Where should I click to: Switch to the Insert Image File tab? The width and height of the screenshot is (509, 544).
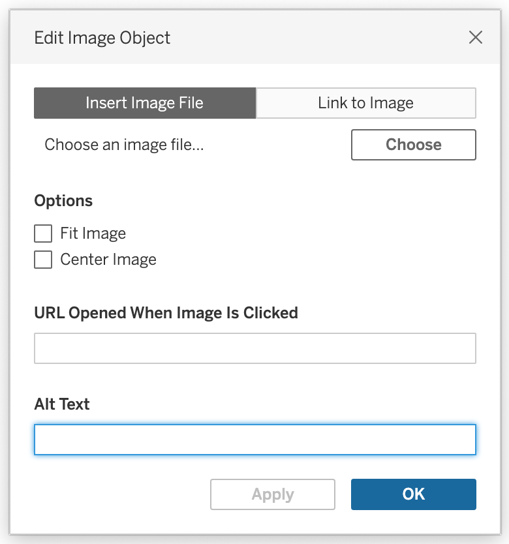[144, 103]
